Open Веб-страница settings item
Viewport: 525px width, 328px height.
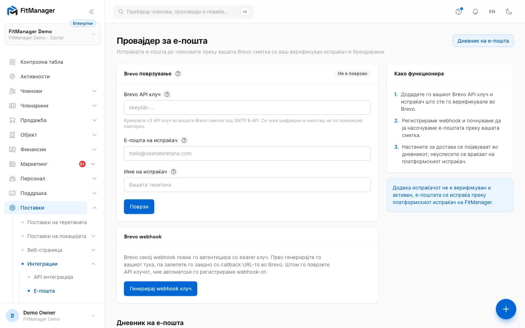(44, 250)
